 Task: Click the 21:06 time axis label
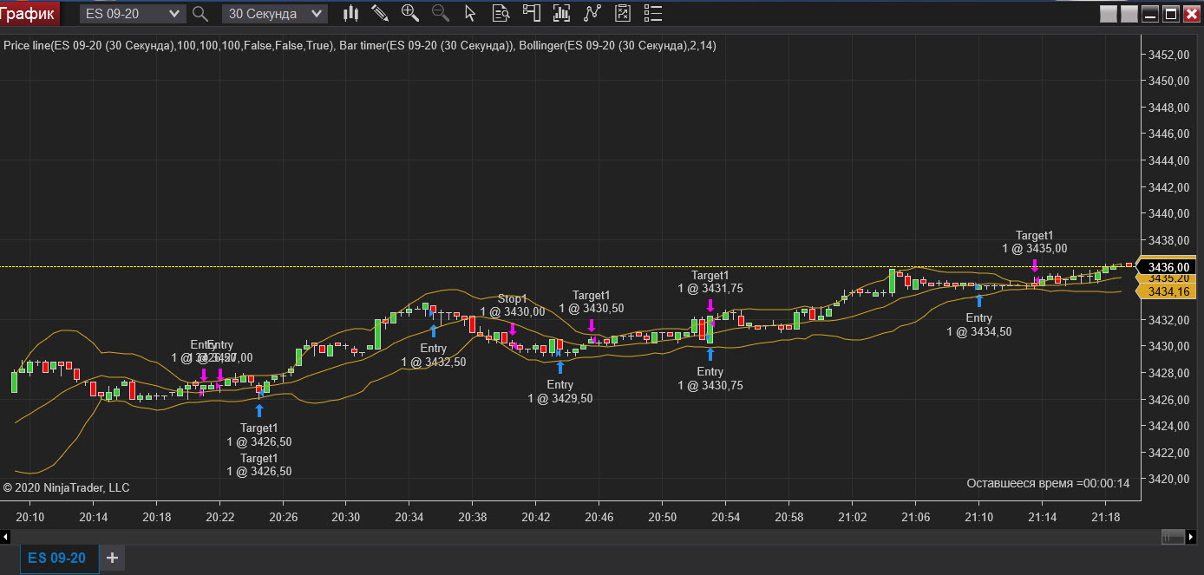[915, 517]
